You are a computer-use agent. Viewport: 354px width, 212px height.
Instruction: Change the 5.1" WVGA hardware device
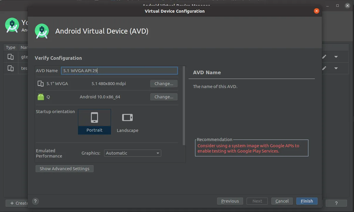164,84
